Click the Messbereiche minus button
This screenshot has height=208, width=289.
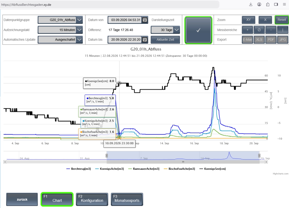pyautogui.click(x=271, y=30)
